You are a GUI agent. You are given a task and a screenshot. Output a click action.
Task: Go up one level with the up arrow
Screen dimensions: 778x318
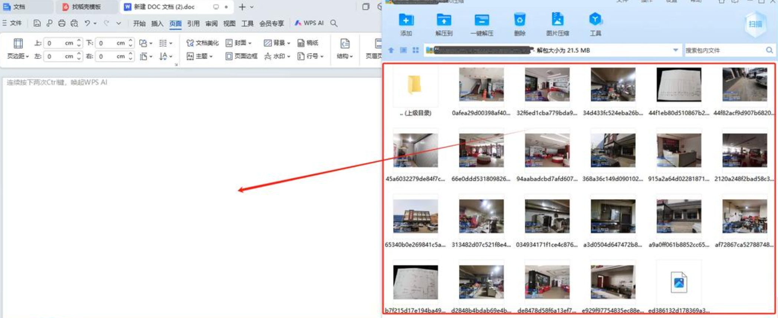391,50
